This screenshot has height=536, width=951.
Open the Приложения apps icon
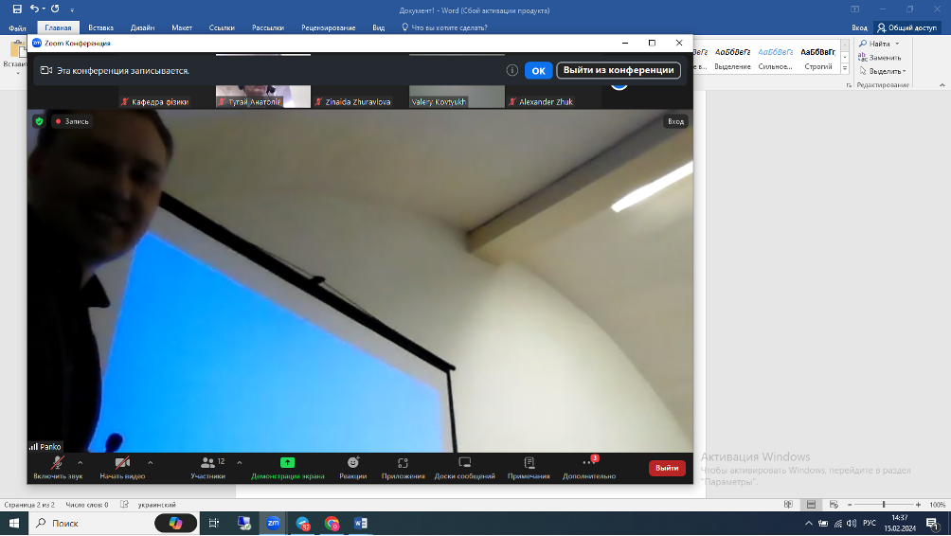coord(403,463)
